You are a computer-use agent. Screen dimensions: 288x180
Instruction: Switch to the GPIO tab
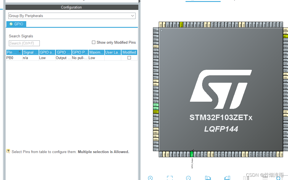pyautogui.click(x=16, y=24)
